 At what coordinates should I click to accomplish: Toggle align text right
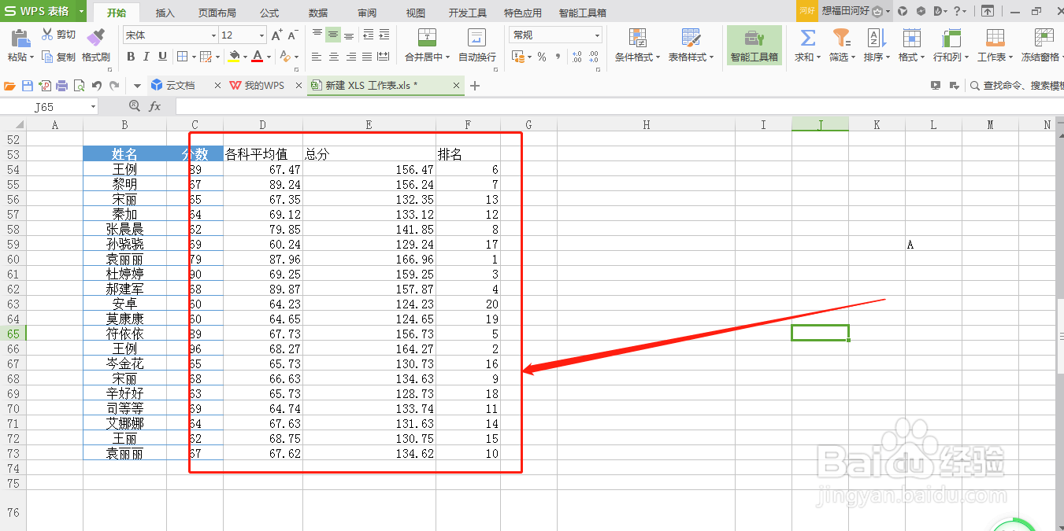[x=350, y=57]
